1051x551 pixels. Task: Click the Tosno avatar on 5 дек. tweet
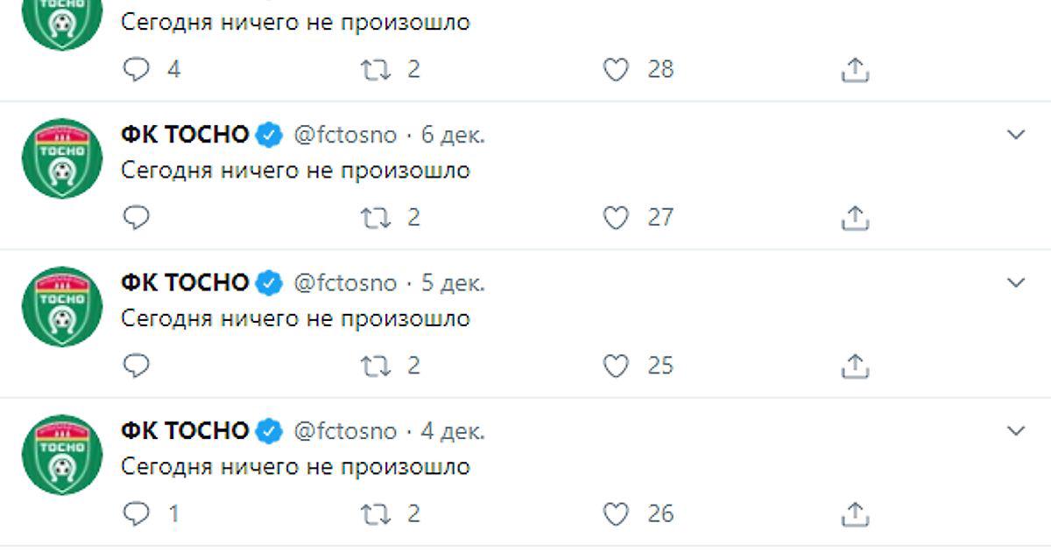pos(62,306)
